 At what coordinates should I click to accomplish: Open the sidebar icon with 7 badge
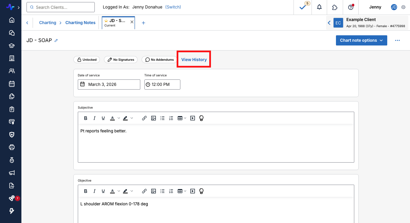12,198
